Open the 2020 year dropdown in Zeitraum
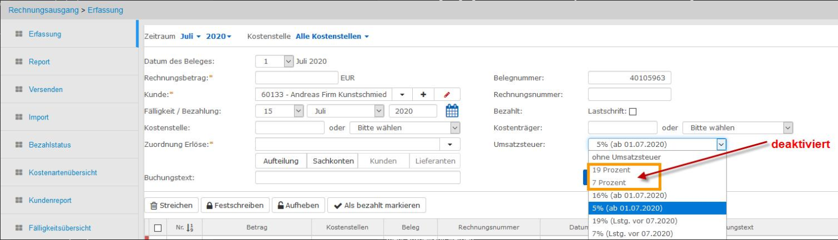This screenshot has width=838, height=240. [219, 36]
